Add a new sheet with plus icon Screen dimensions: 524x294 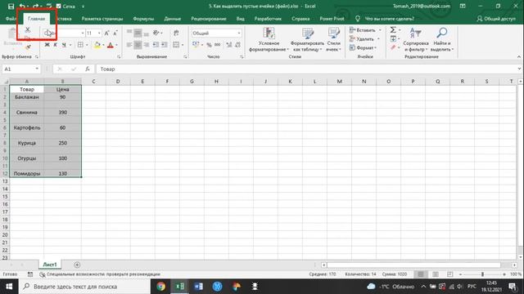[x=77, y=265]
